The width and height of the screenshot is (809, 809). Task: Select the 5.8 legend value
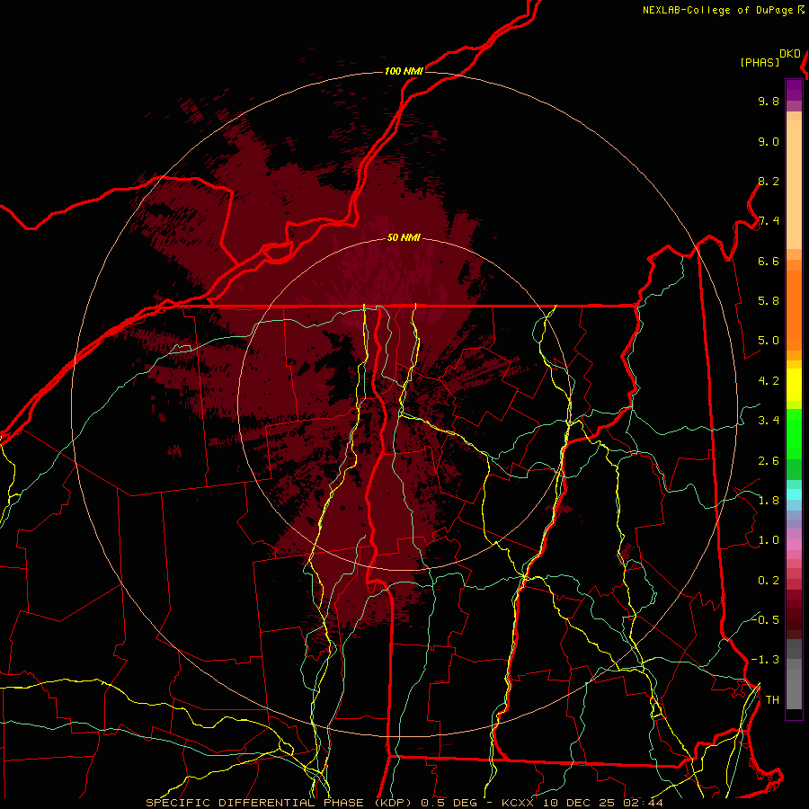pyautogui.click(x=769, y=301)
